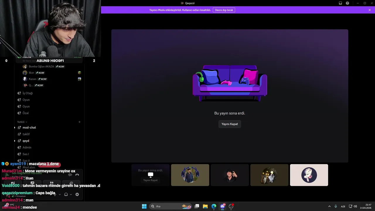
Task: Click the Minecraft block icon beside Ilkın
Action: click(x=79, y=73)
